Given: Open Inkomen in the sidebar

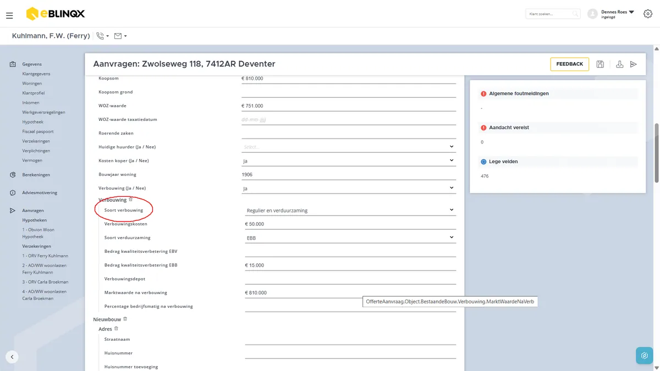Looking at the screenshot, I should 31,103.
